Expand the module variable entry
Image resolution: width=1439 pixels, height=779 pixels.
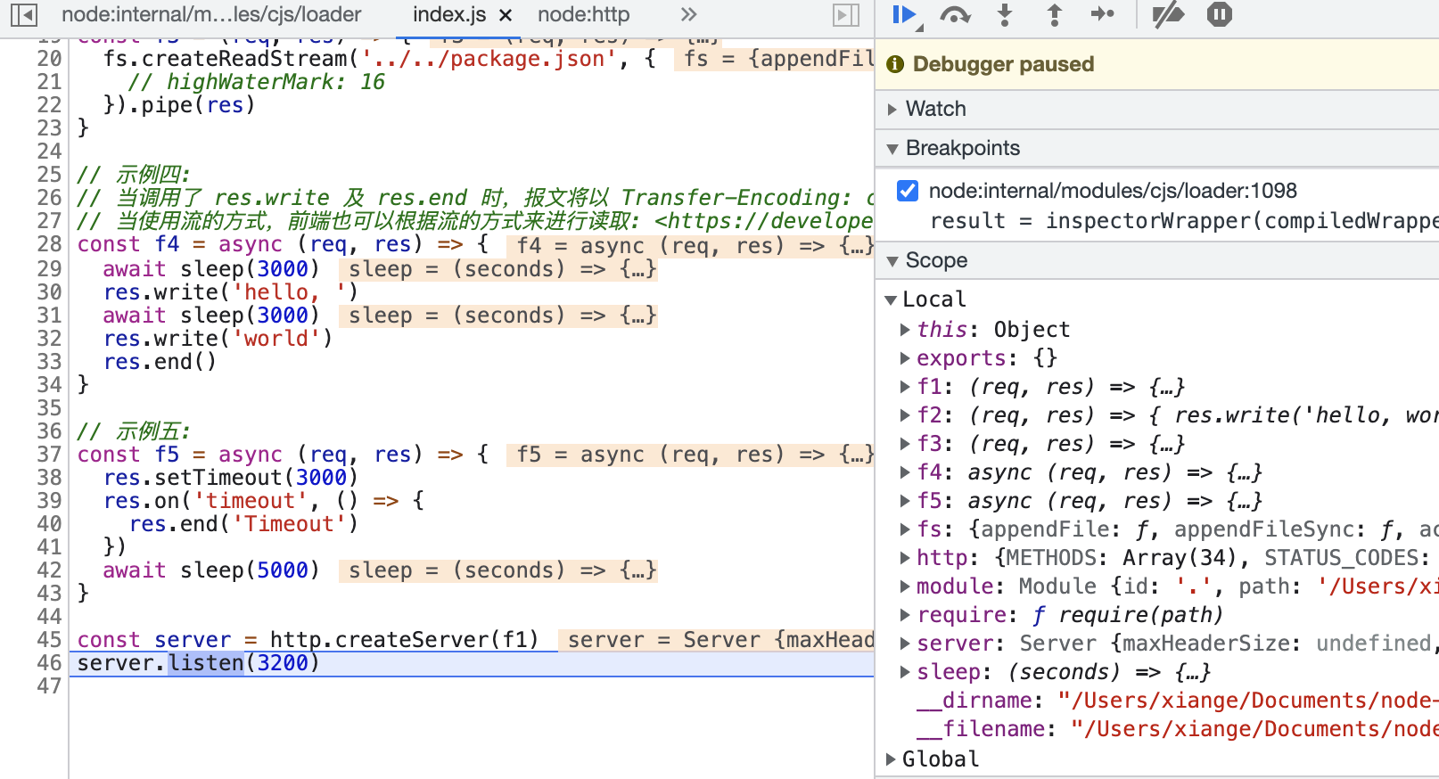[x=905, y=586]
